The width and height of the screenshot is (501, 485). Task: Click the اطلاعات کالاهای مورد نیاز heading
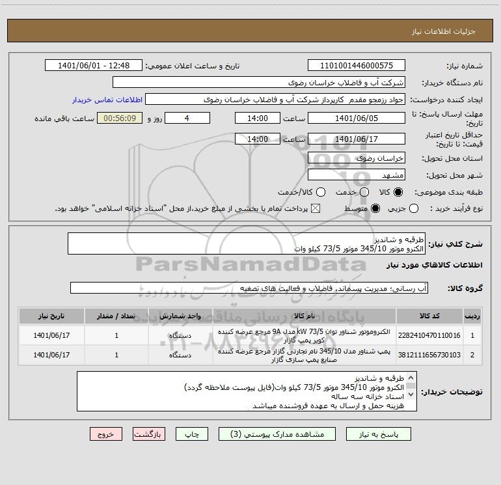(434, 265)
